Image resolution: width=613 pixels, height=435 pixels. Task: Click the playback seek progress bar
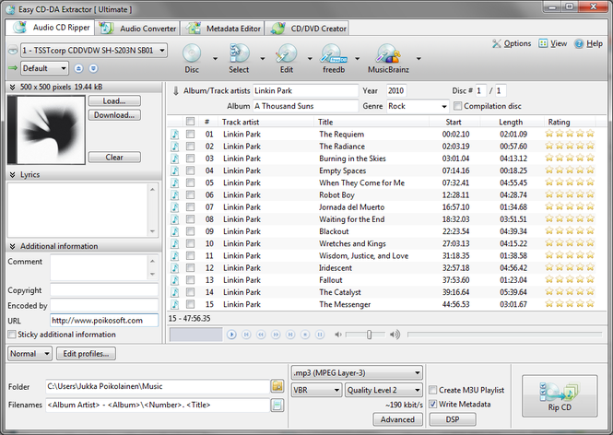point(504,335)
